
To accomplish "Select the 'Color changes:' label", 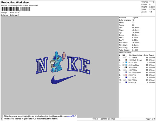I will click(125, 20).
